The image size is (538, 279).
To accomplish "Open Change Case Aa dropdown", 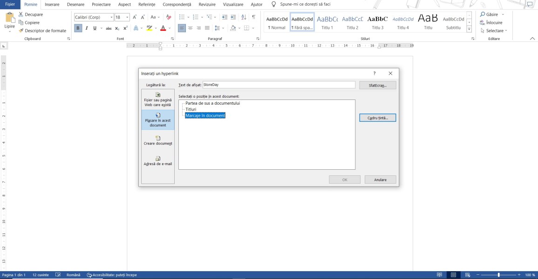I will coord(155,17).
